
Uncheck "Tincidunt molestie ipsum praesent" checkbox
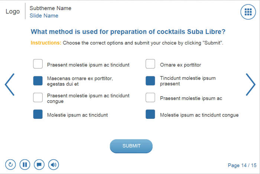150,81
